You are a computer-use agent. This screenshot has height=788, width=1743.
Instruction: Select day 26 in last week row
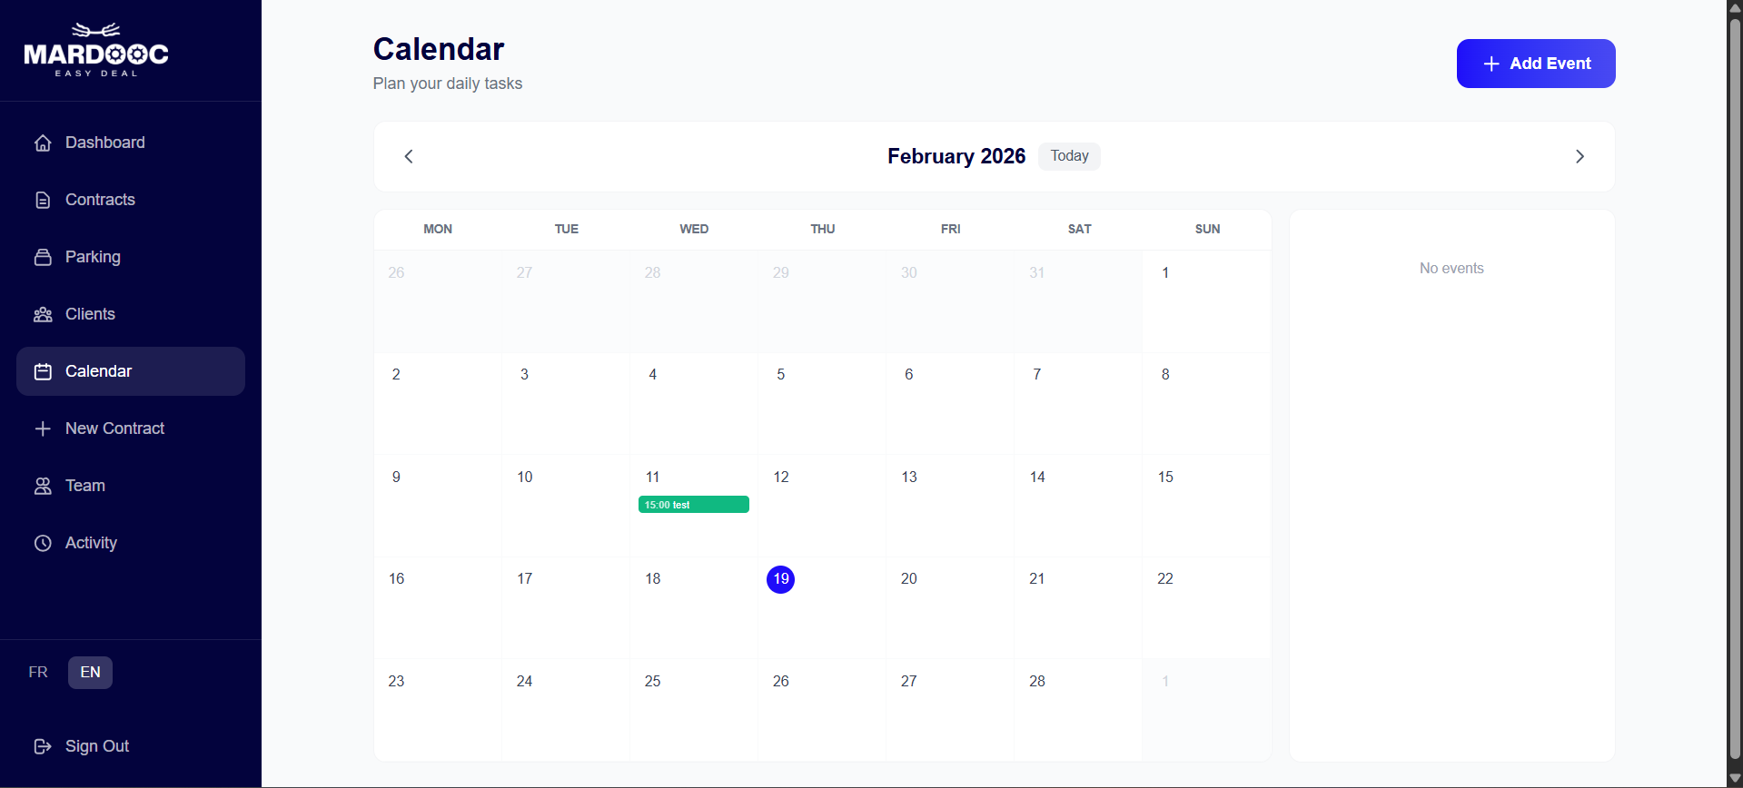click(822, 711)
